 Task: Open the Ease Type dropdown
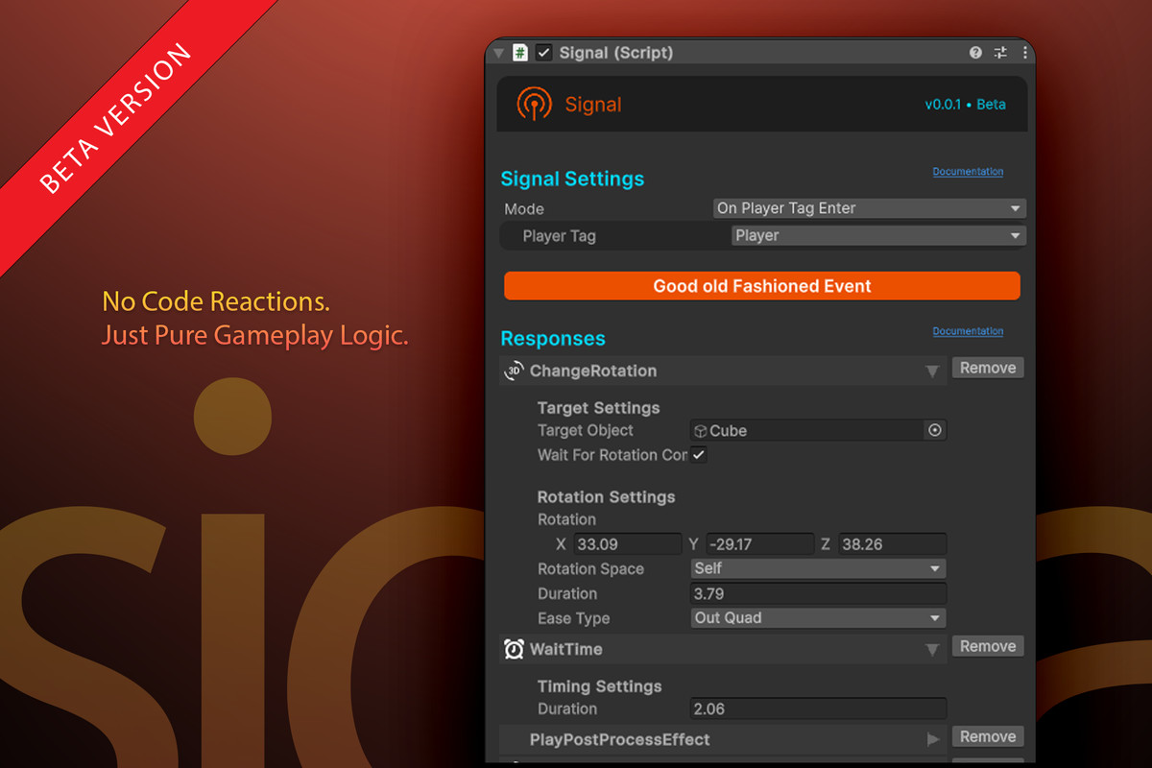[x=819, y=618]
